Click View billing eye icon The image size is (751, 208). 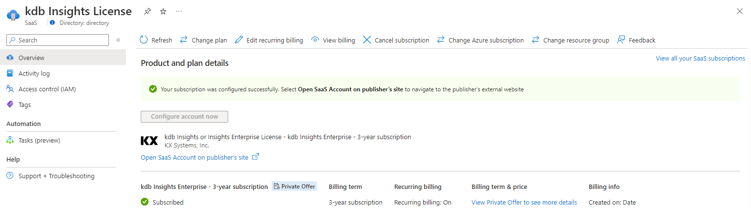pyautogui.click(x=316, y=40)
